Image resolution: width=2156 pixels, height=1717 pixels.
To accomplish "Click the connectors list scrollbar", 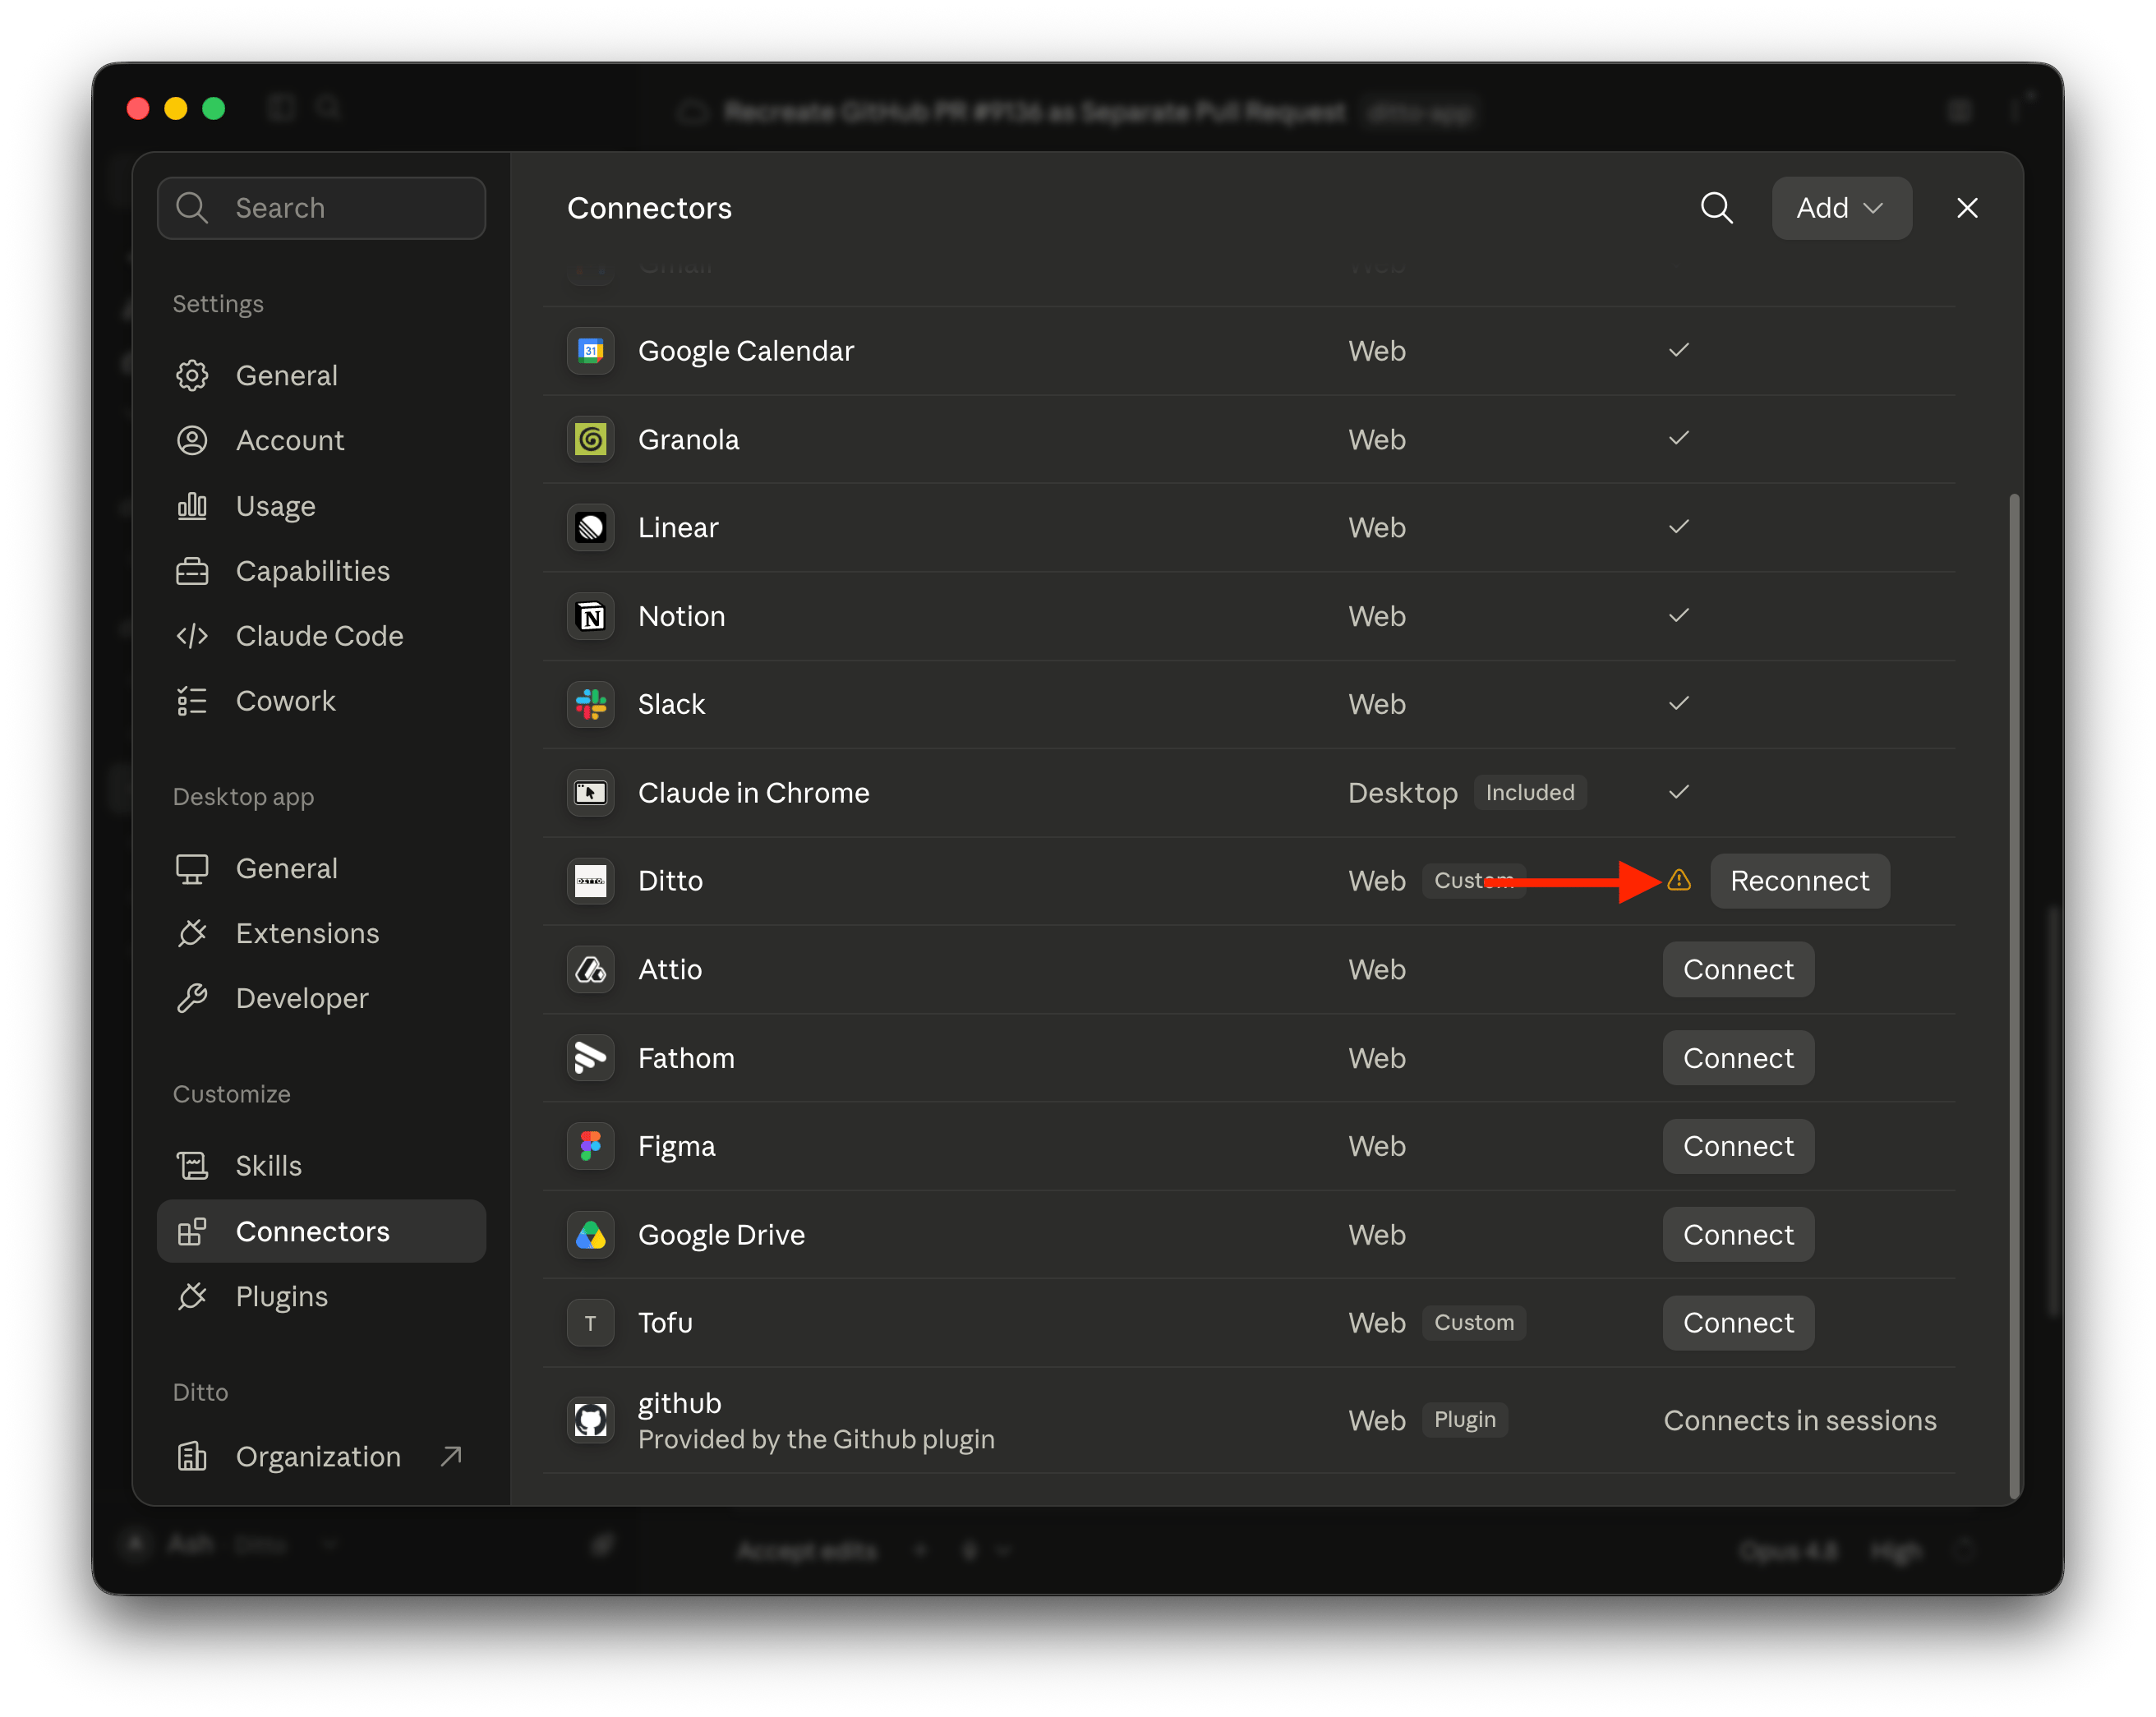I will tap(2014, 995).
